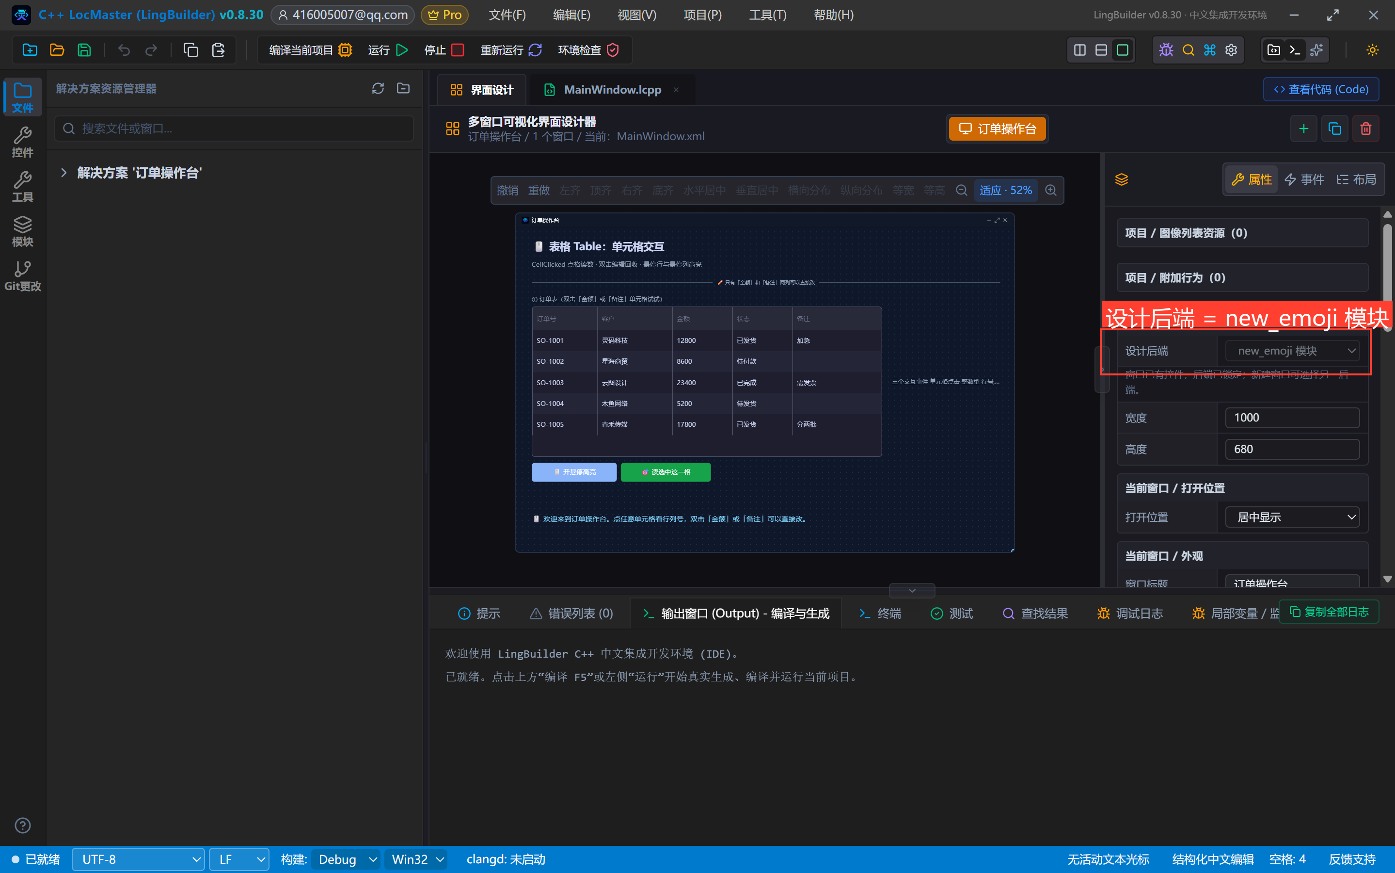Image resolution: width=1395 pixels, height=873 pixels.
Task: Open the Debug build configuration dropdown
Action: (x=346, y=859)
